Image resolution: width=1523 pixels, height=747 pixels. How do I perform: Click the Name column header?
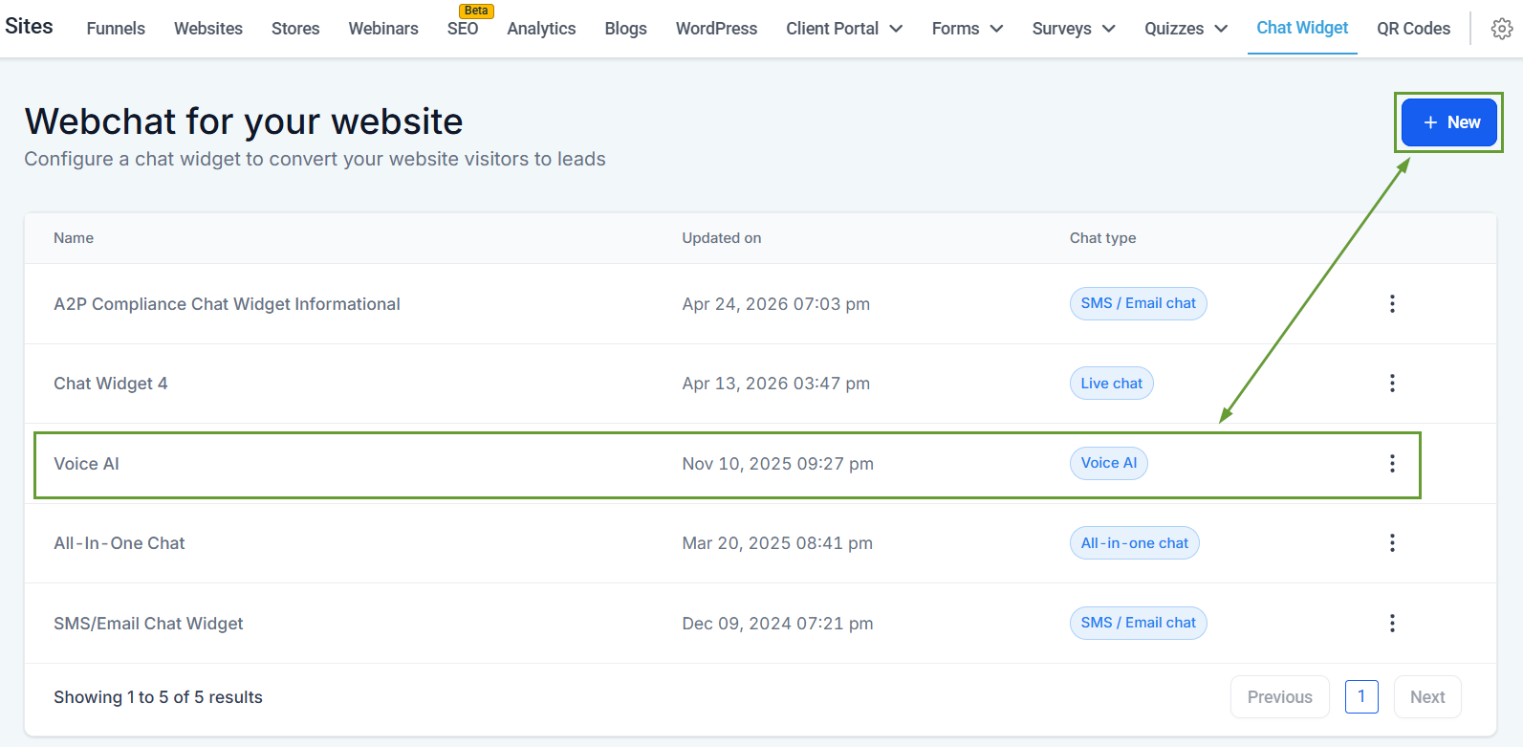tap(74, 238)
